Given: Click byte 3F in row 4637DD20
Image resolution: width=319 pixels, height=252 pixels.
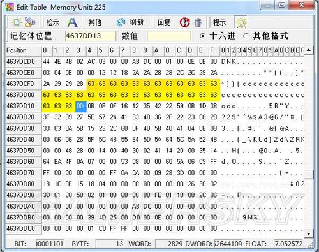Looking at the screenshot, I should tap(47, 117).
